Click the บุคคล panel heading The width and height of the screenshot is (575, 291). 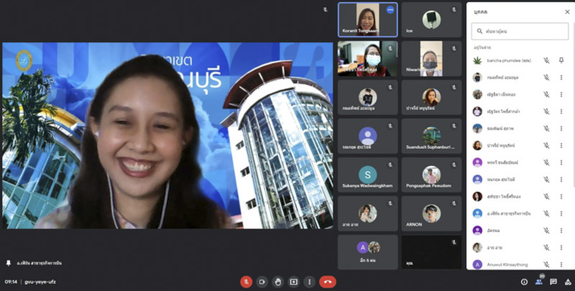[x=480, y=12]
